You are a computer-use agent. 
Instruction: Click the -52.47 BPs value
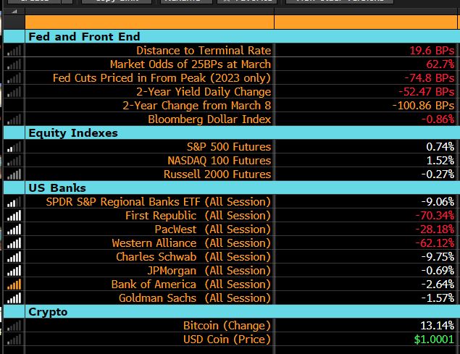pyautogui.click(x=427, y=92)
